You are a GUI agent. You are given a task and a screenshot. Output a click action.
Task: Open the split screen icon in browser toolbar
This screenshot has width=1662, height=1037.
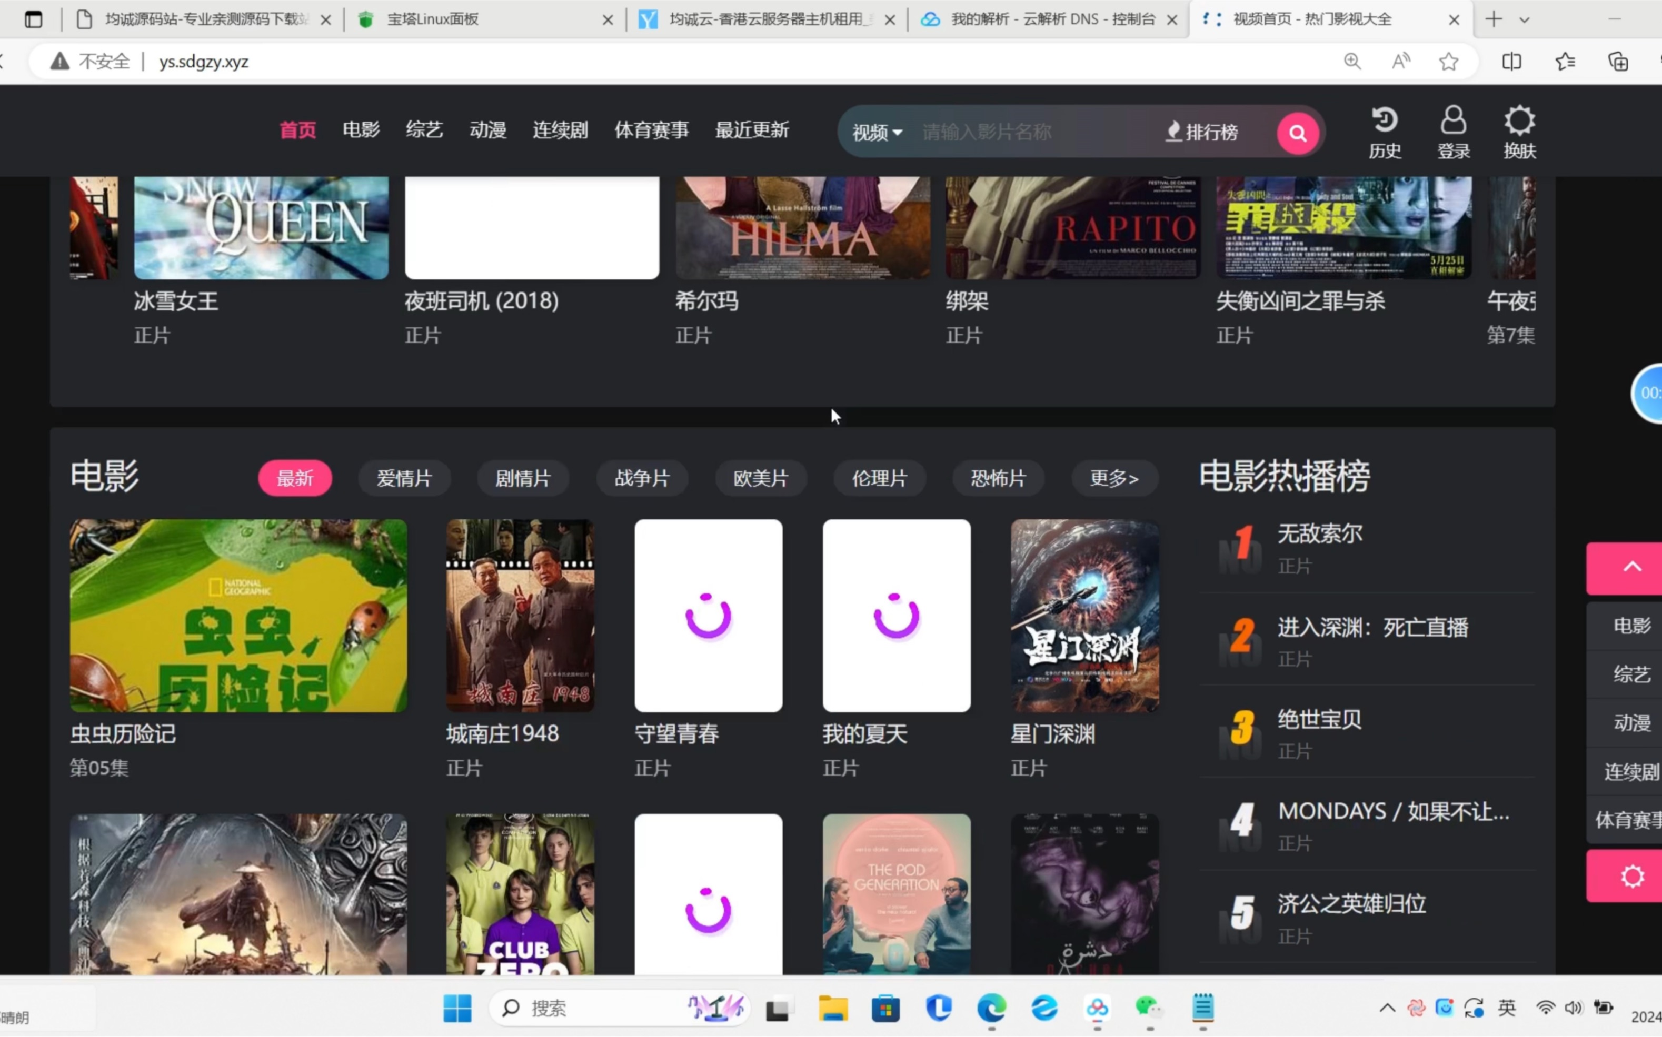pos(1511,61)
